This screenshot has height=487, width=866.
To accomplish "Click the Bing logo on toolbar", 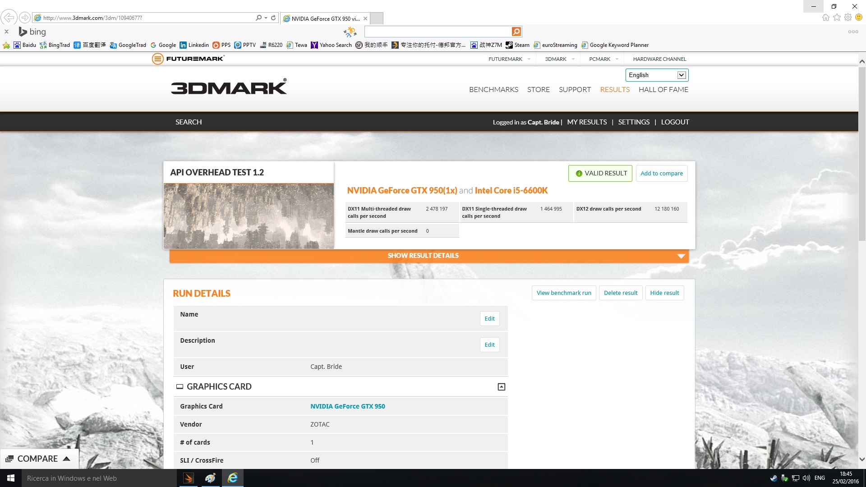I will click(32, 32).
